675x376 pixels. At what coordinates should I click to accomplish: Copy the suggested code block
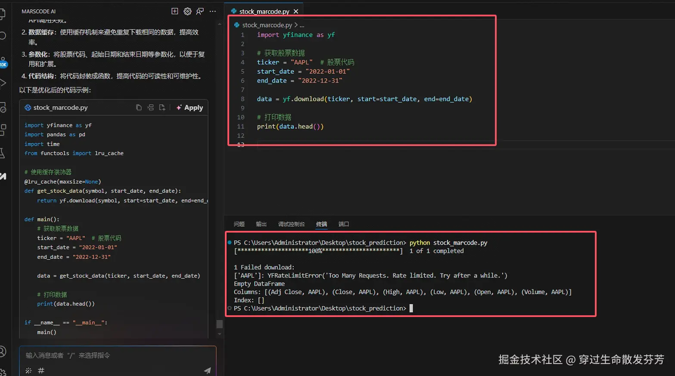click(x=139, y=107)
